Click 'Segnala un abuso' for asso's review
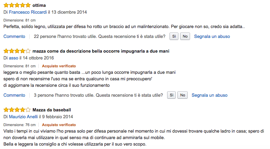Viewport: 270px width, 149px height. pos(210,95)
